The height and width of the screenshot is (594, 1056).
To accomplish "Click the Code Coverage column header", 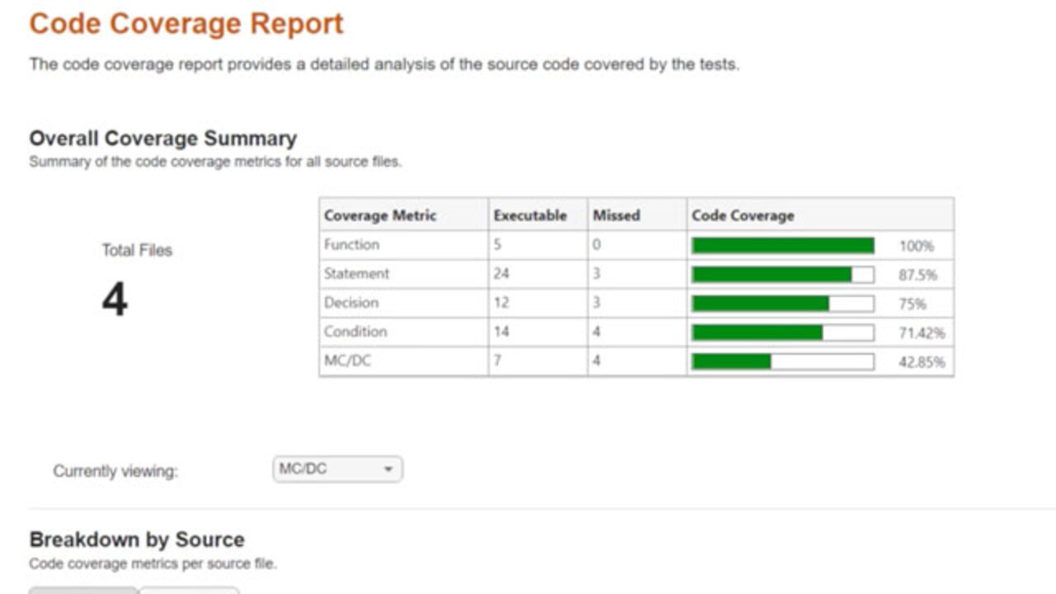I will 742,215.
